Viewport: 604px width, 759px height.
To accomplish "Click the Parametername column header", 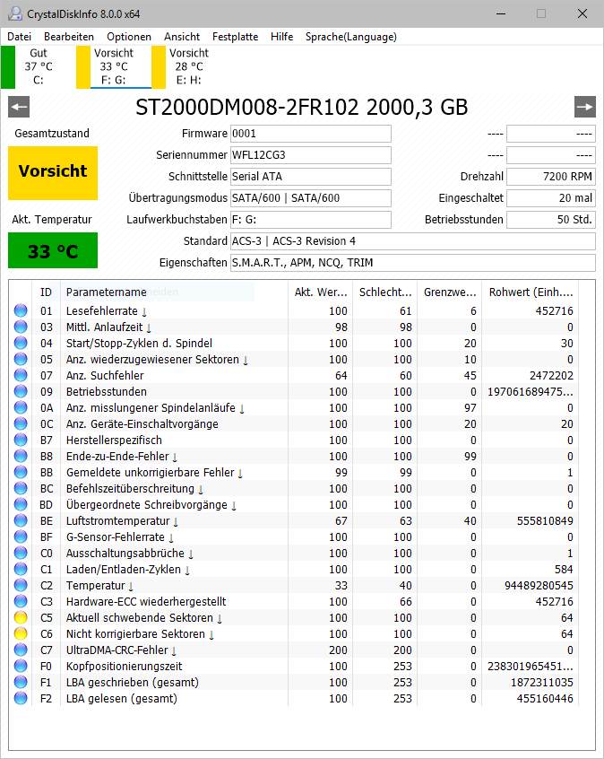I will [174, 292].
